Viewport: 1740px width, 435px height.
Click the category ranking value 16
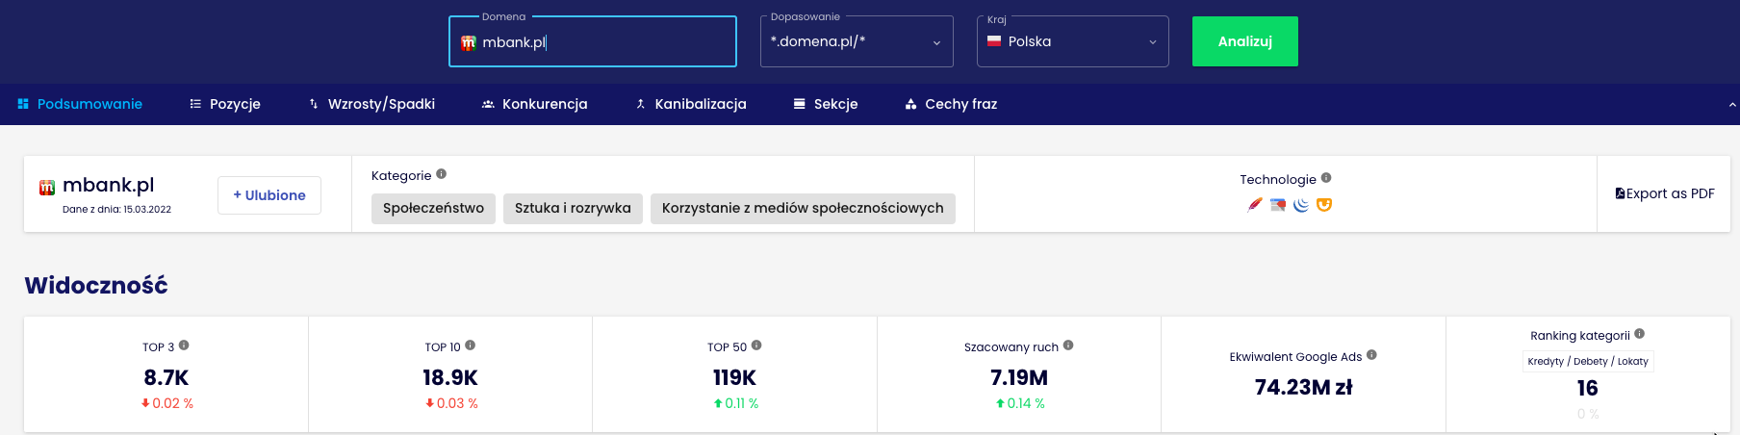click(x=1588, y=388)
